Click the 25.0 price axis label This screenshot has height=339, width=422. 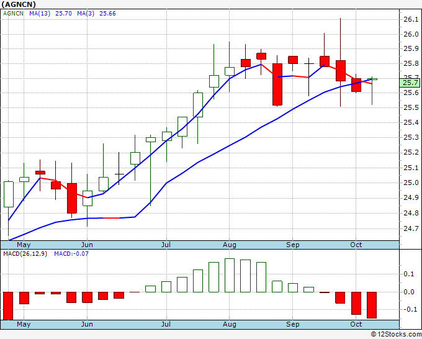(411, 183)
